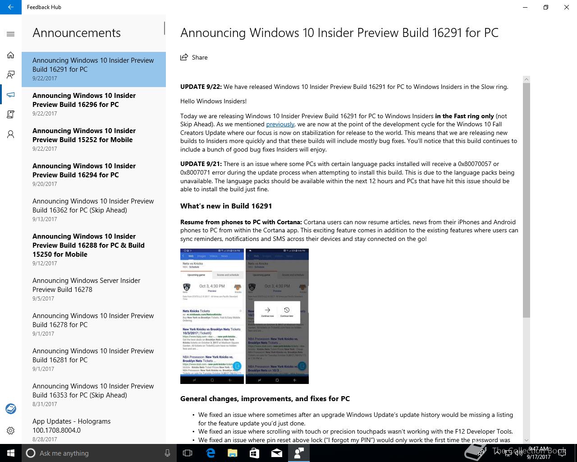Viewport: 577px width, 462px height.
Task: Open announcement Build 16296 for PC
Action: pos(94,104)
